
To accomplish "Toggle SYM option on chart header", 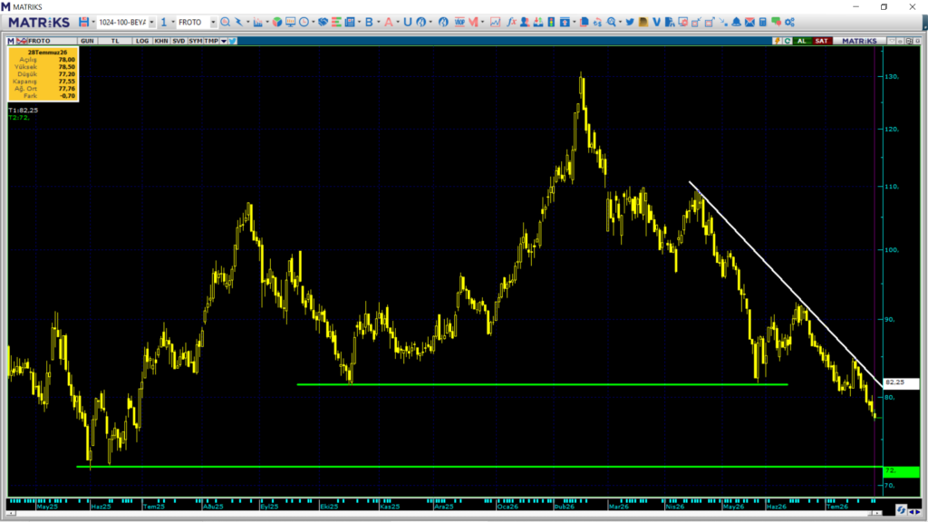I will pos(195,41).
